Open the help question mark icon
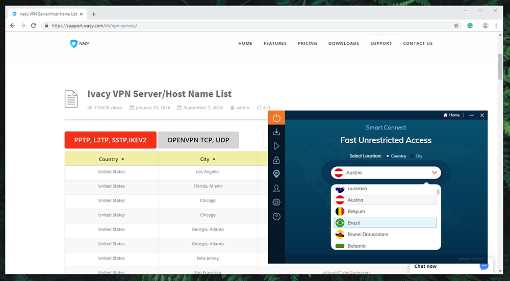 click(x=276, y=217)
